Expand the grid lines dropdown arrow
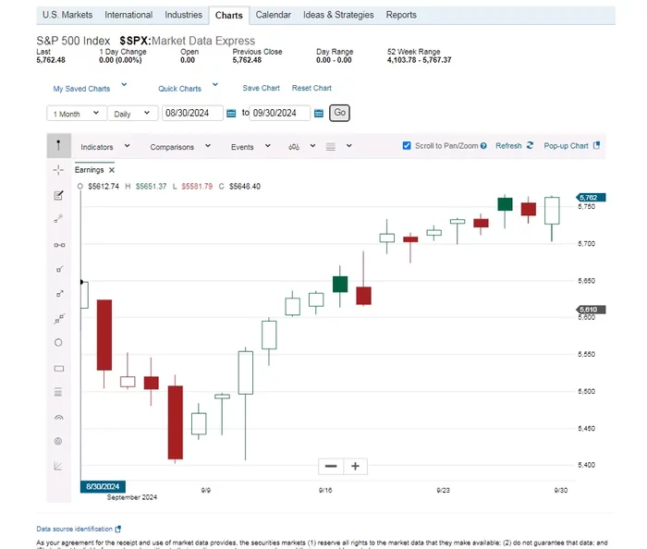The height and width of the screenshot is (549, 647). click(x=349, y=146)
